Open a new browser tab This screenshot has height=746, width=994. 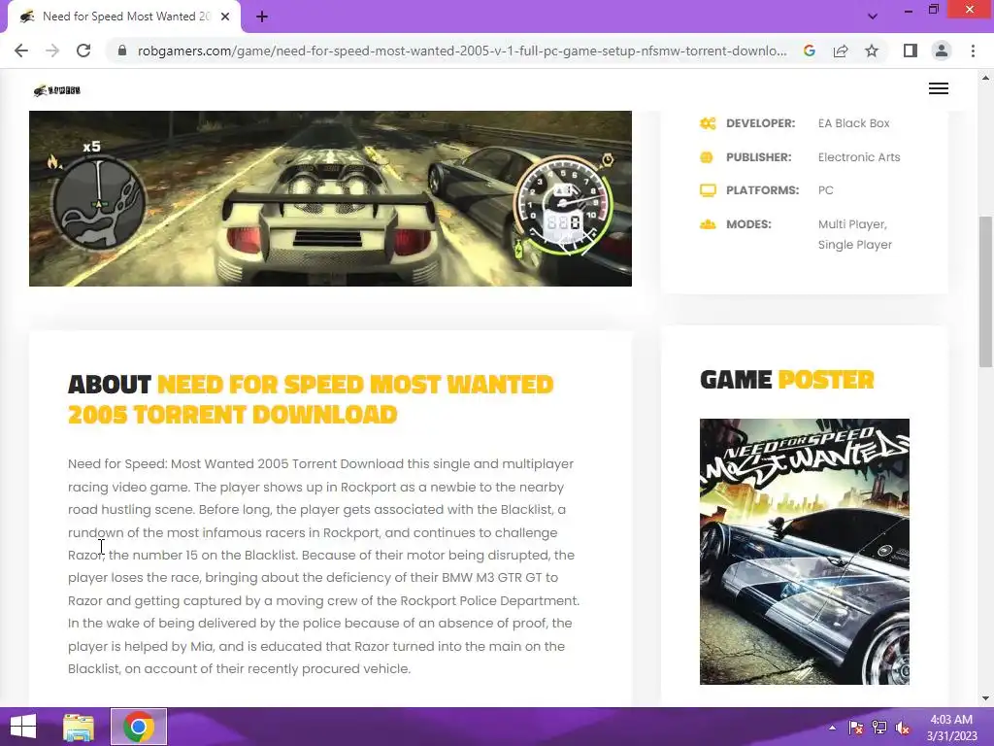click(x=262, y=17)
